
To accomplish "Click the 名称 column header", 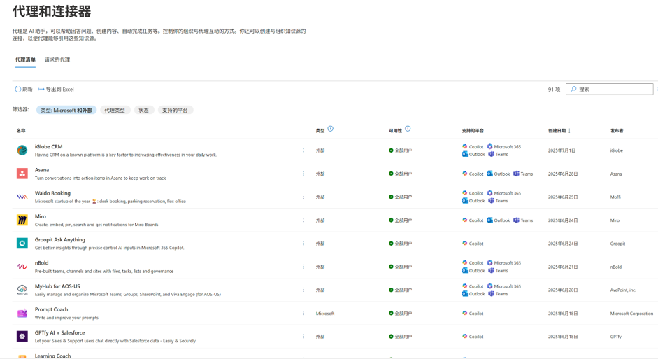I will point(21,131).
